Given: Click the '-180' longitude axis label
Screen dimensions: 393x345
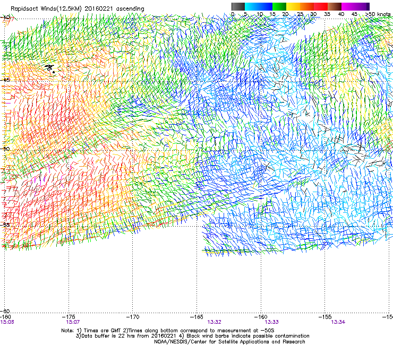Looking at the screenshot, I should click(5, 317).
